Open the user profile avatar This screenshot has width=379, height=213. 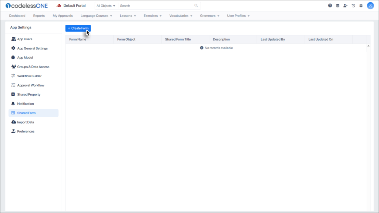tap(370, 6)
